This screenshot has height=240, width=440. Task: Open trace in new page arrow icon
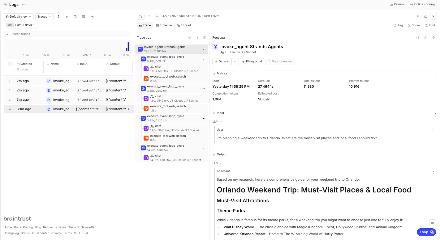click(417, 16)
